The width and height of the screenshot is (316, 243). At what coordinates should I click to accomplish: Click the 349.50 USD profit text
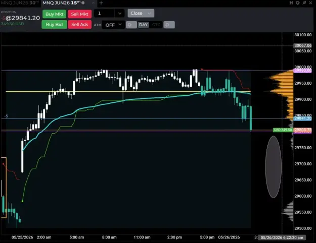click(13, 24)
